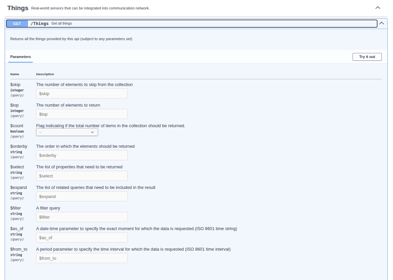Click the $from_to parameter name

click(x=19, y=249)
